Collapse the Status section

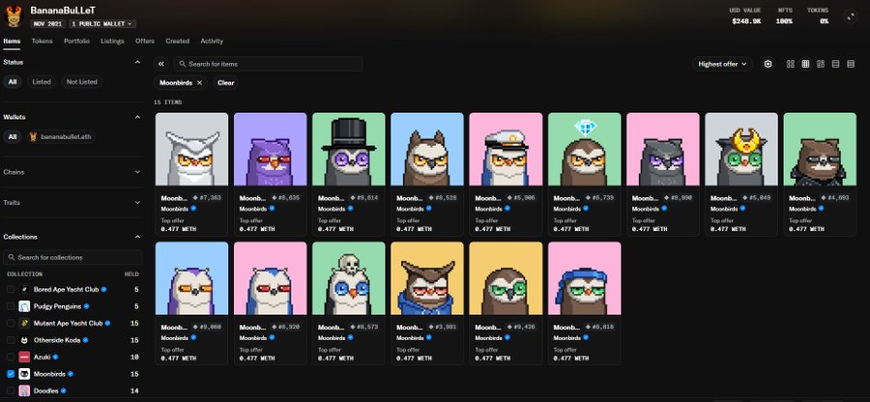[x=137, y=62]
